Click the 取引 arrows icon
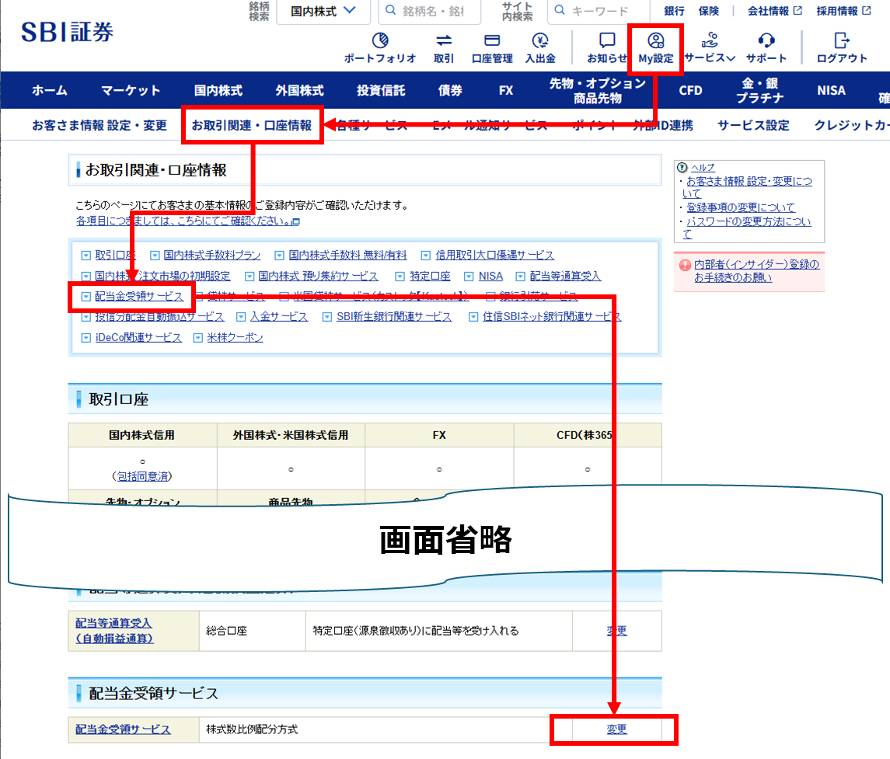The width and height of the screenshot is (890, 759). (x=444, y=41)
